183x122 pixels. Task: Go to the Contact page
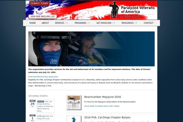(x=149, y=23)
